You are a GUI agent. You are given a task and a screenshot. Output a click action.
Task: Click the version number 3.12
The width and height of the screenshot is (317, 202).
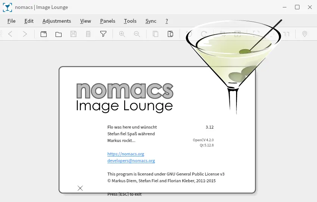click(x=210, y=127)
